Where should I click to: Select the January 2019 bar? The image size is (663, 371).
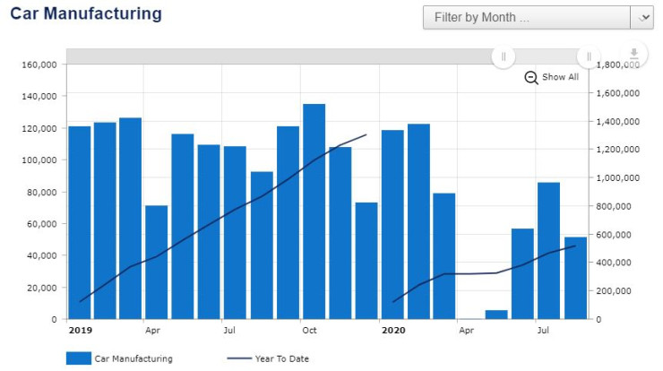[x=80, y=222]
